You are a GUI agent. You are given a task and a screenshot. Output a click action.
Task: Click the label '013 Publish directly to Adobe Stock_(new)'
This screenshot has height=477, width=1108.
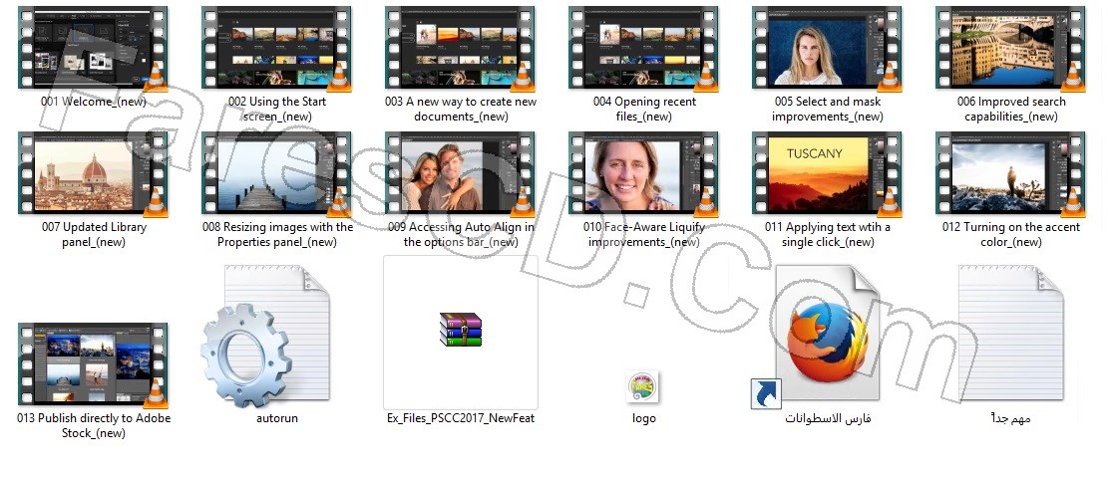click(94, 425)
